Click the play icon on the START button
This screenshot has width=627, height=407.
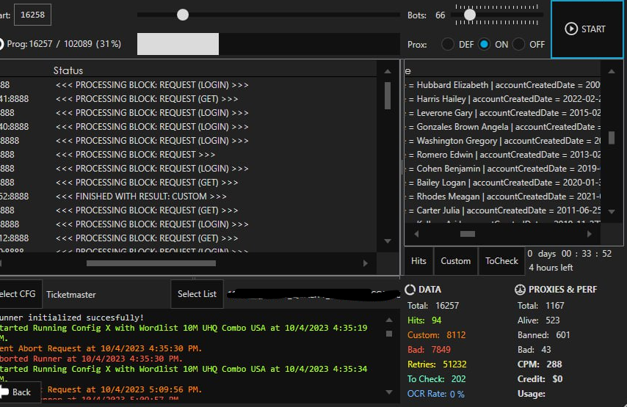[571, 29]
